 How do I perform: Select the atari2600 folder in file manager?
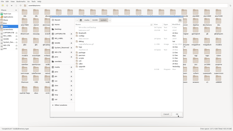(207, 13)
